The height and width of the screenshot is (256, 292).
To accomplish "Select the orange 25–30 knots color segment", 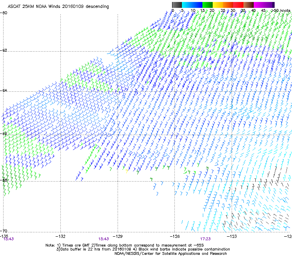I will pyautogui.click(x=228, y=5).
